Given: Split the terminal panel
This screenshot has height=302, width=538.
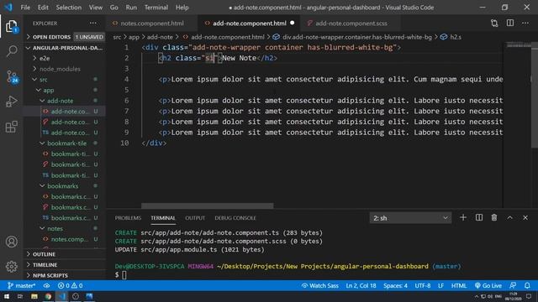Looking at the screenshot, I should [479, 217].
